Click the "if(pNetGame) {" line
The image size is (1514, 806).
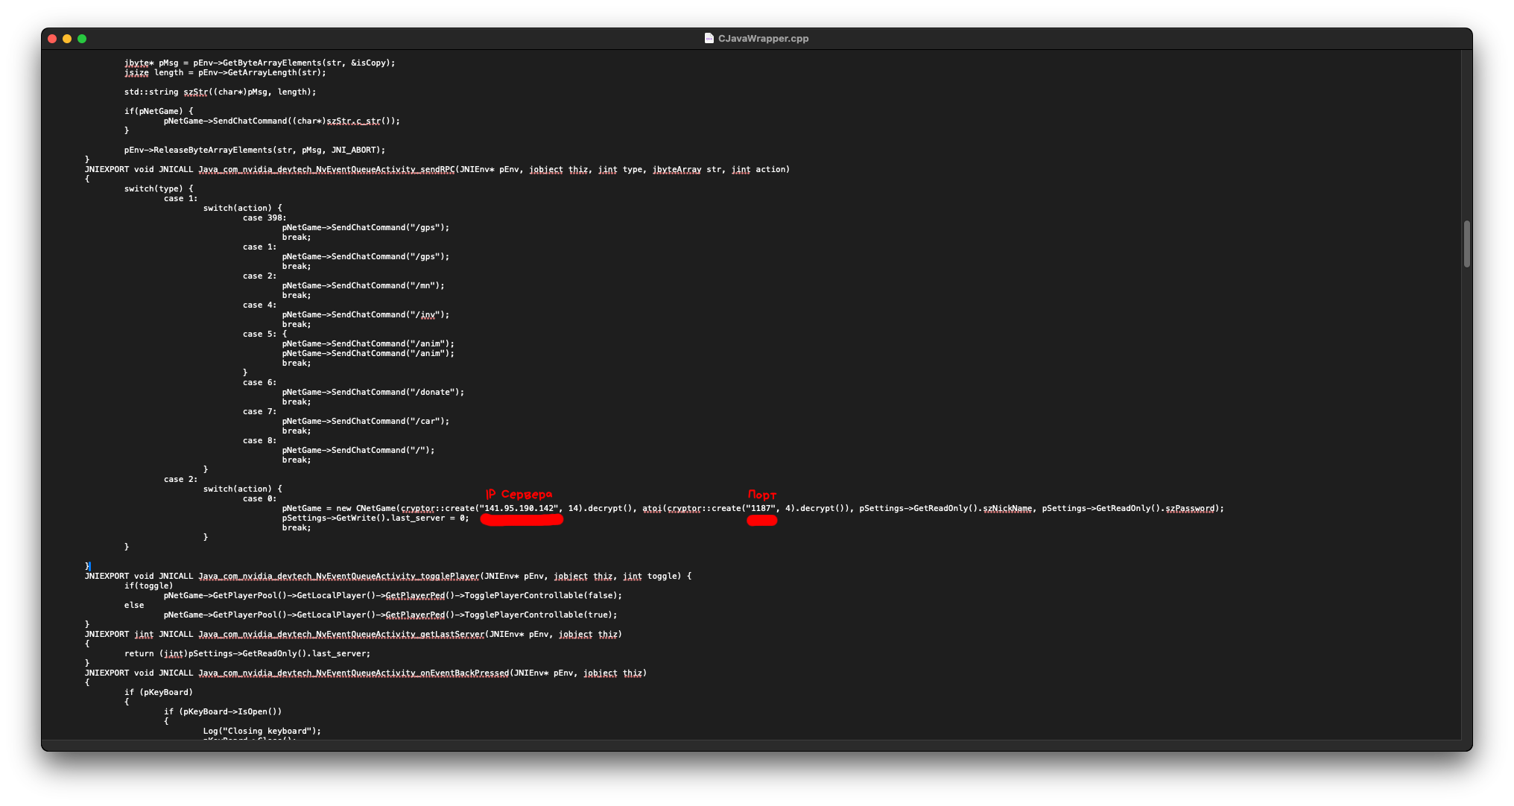pos(159,111)
